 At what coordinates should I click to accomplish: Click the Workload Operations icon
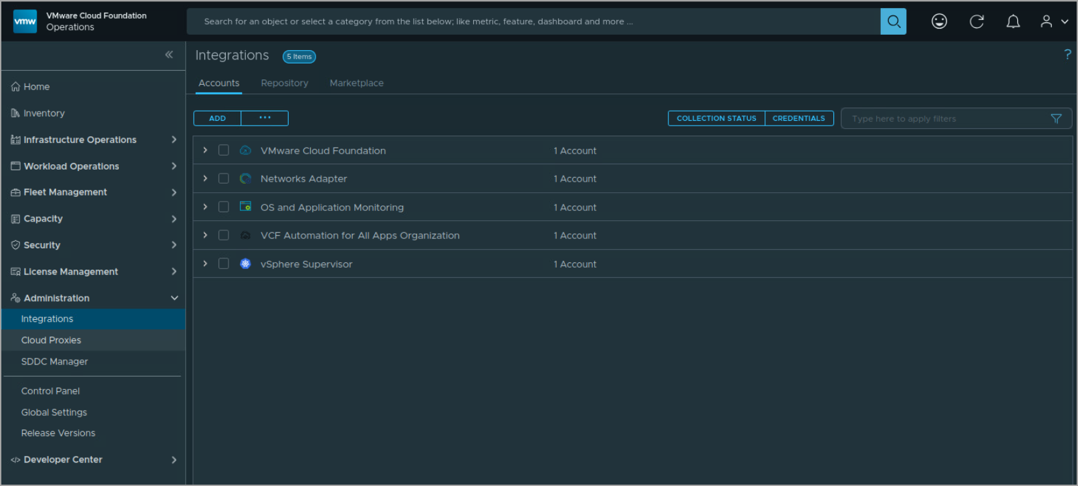pyautogui.click(x=15, y=166)
